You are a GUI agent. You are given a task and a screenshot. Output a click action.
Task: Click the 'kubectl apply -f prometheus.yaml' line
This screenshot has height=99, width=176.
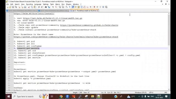tap(32, 78)
